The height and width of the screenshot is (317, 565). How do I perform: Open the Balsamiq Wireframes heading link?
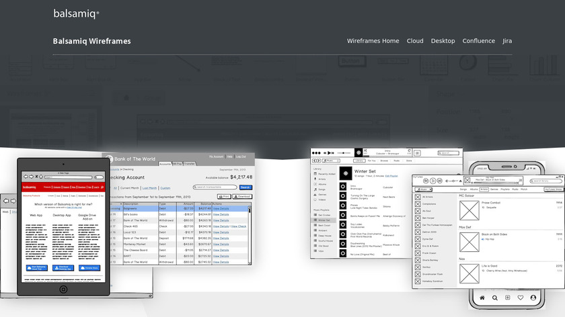92,41
